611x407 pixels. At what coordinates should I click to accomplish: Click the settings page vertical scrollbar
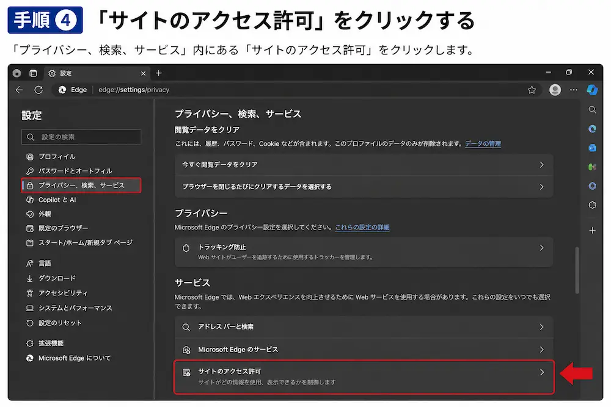coord(577,270)
